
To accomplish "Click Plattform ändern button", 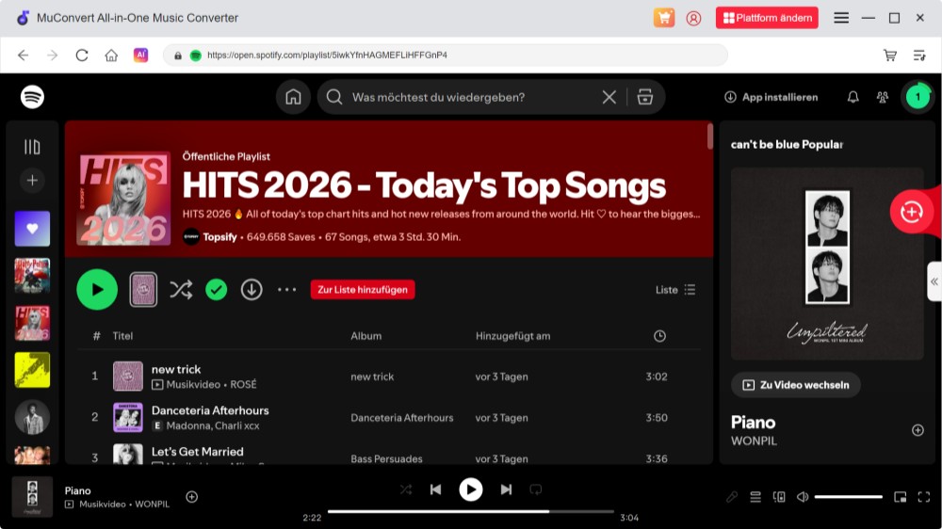I will [x=767, y=18].
